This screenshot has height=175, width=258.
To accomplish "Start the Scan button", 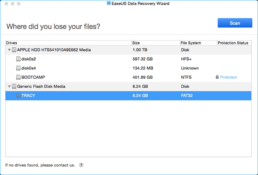I will [x=235, y=23].
